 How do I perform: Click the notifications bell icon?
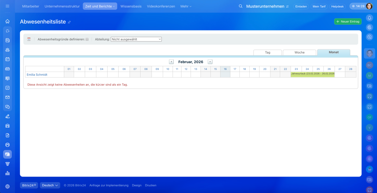point(369,18)
